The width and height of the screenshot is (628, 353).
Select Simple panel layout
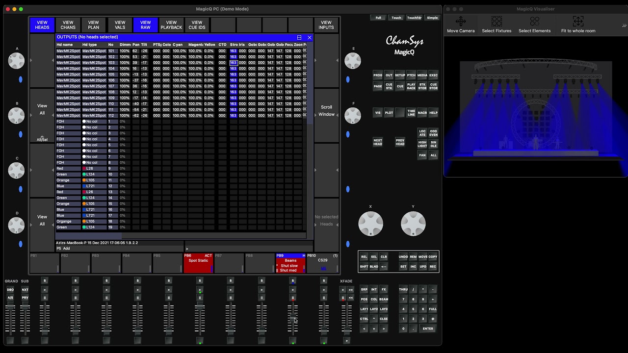point(432,18)
